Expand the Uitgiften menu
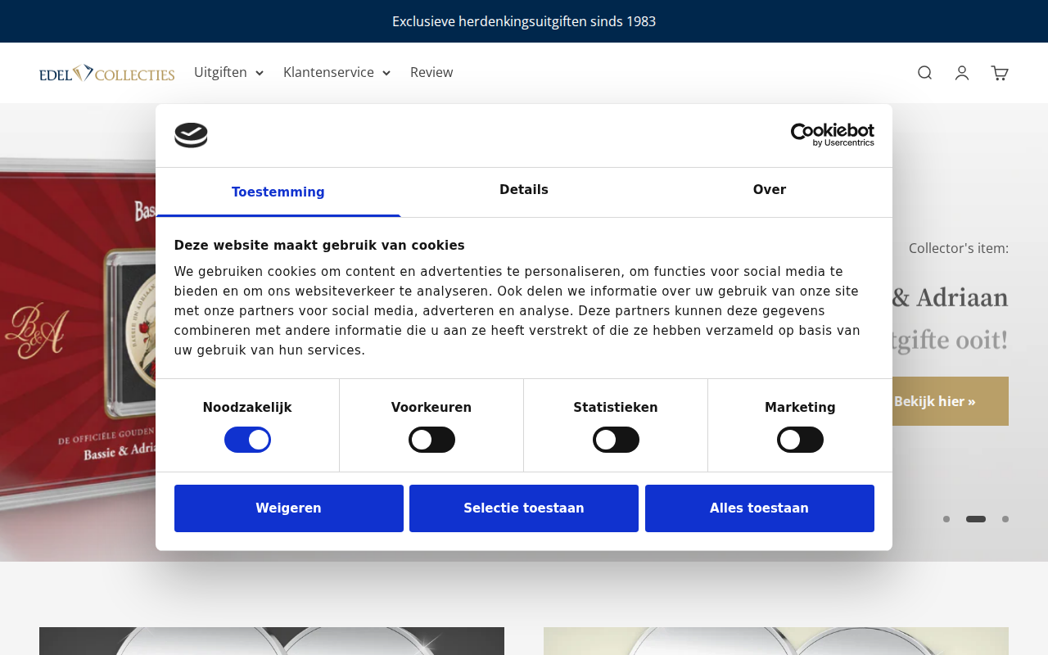This screenshot has height=655, width=1048. click(x=228, y=72)
